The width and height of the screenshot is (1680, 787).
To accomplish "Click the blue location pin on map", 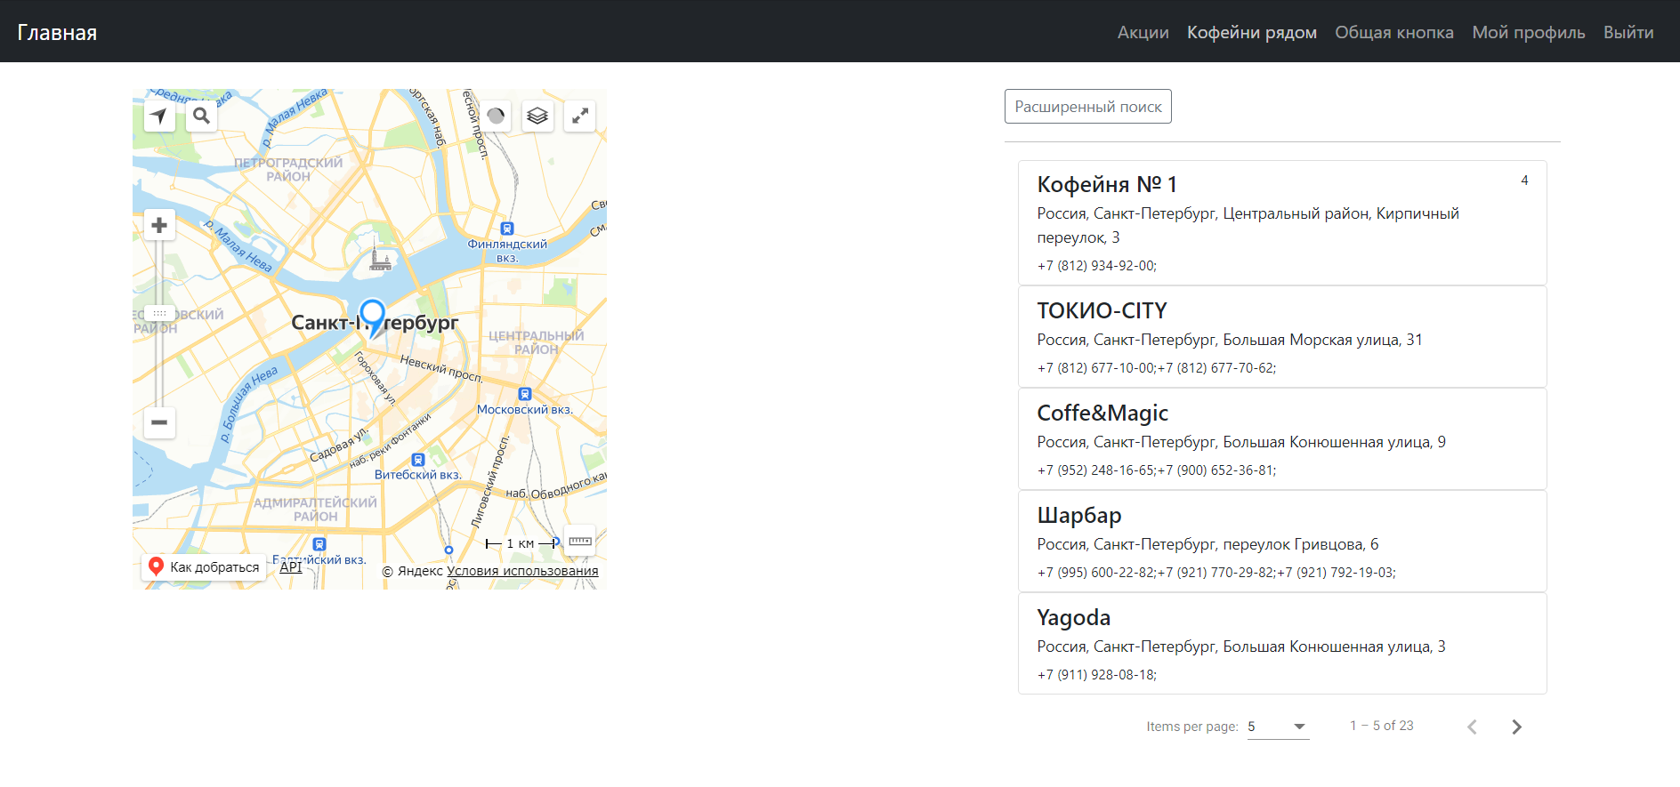I will point(372,319).
